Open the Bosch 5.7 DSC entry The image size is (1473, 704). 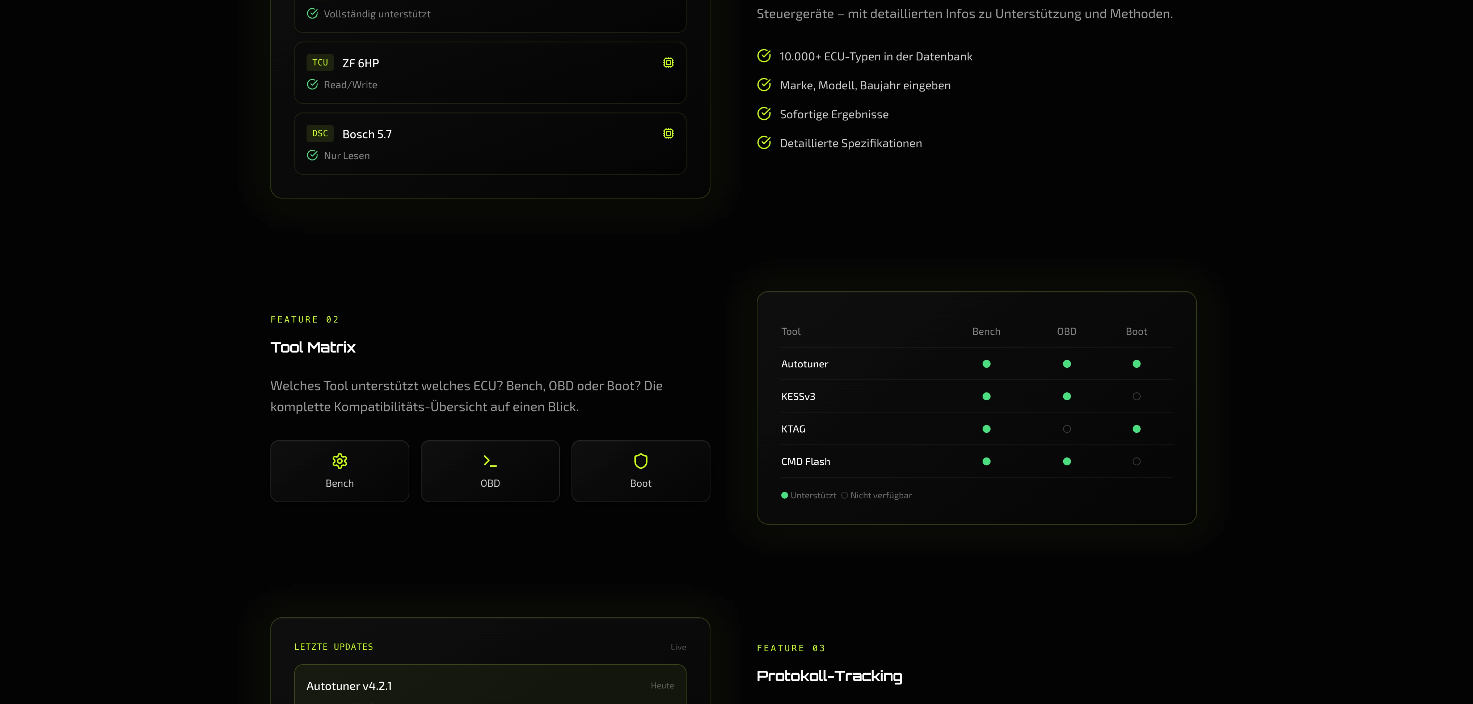490,144
